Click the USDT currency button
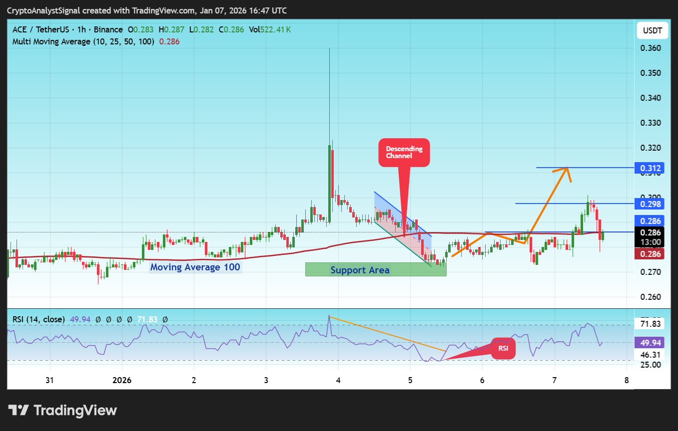This screenshot has height=431, width=678. [x=653, y=31]
